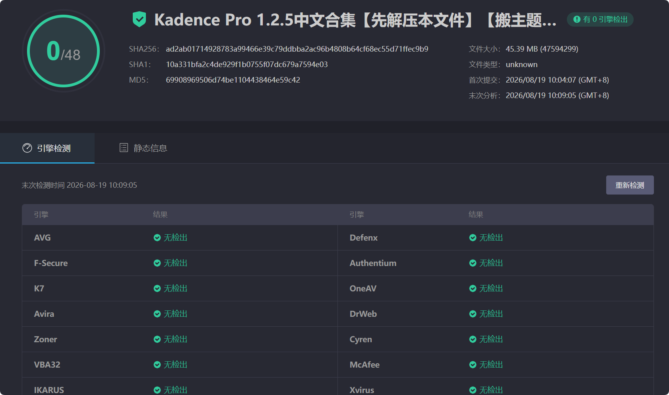669x395 pixels.
Task: Click the SHA1 hash value
Action: (x=247, y=64)
